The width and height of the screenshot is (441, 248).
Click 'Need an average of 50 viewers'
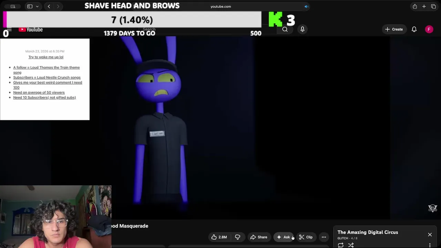click(39, 92)
